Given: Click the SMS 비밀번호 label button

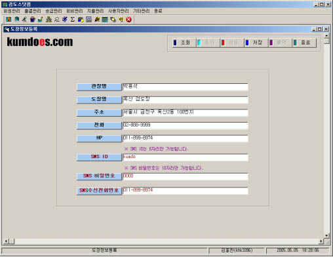Looking at the screenshot, I should coord(99,176).
